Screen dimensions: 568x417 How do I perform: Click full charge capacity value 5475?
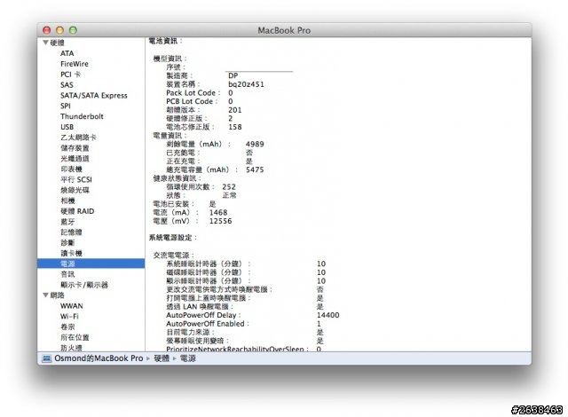[255, 169]
